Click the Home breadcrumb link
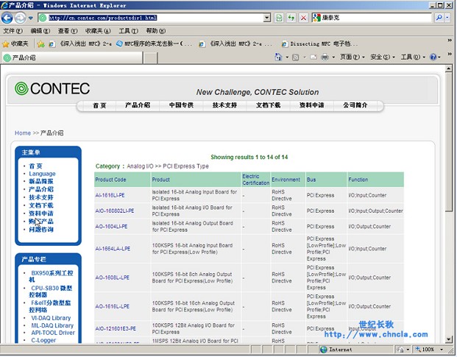 click(x=23, y=133)
